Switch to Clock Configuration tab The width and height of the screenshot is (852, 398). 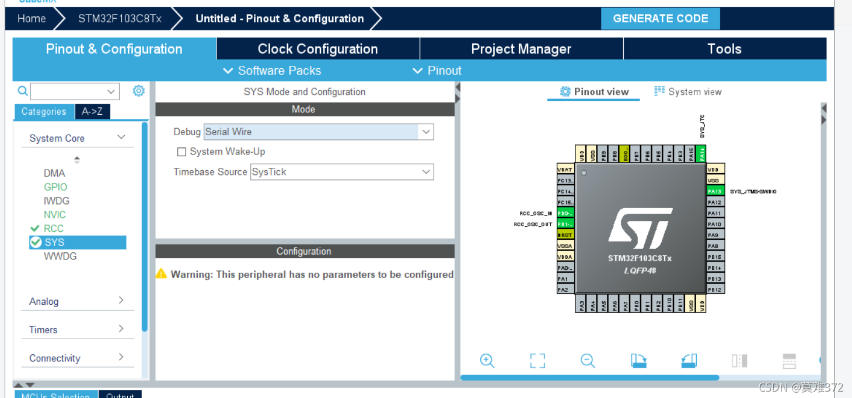[x=318, y=49]
